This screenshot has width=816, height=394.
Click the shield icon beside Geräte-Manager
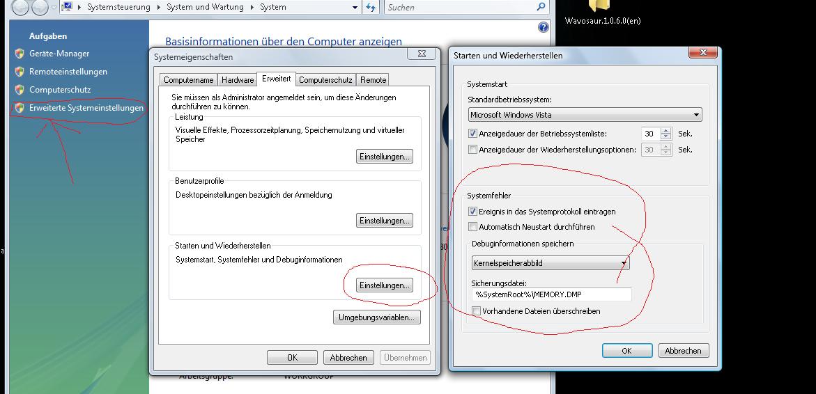click(x=20, y=54)
